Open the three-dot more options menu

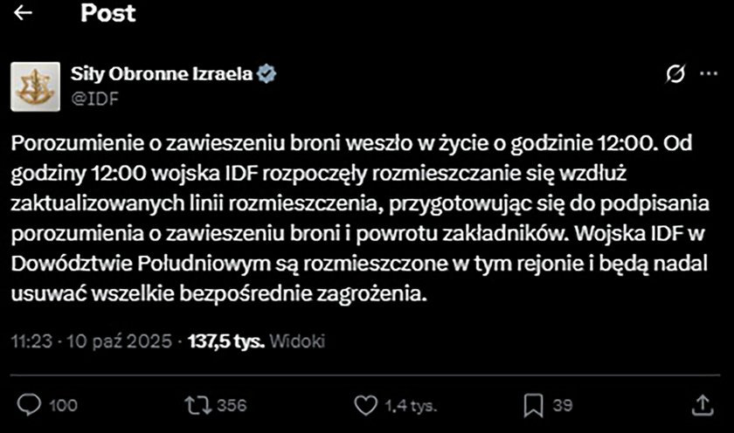(708, 74)
